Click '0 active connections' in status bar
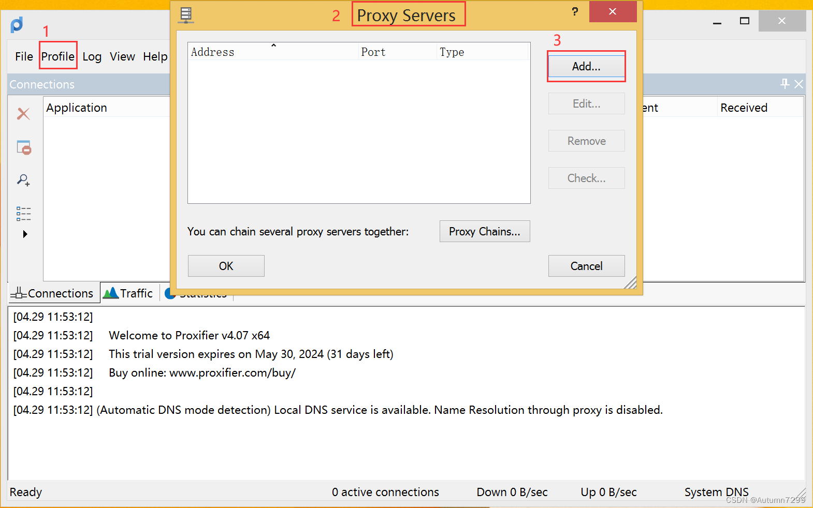 [385, 492]
